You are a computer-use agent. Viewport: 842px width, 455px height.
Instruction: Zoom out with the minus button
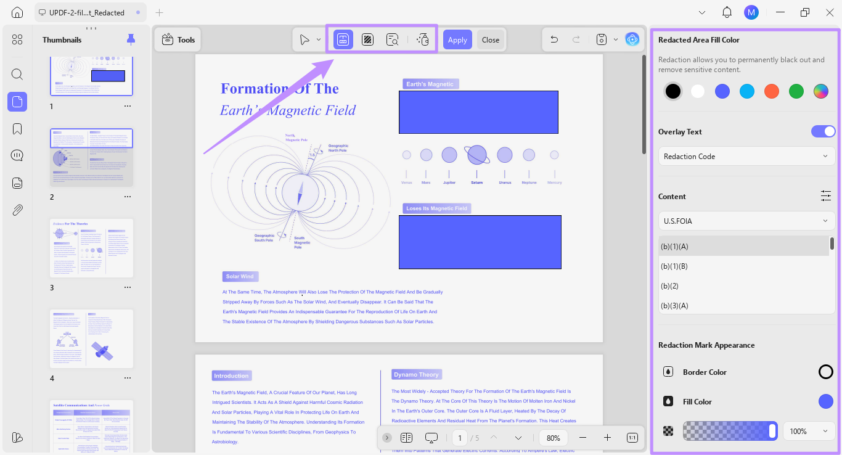[582, 438]
